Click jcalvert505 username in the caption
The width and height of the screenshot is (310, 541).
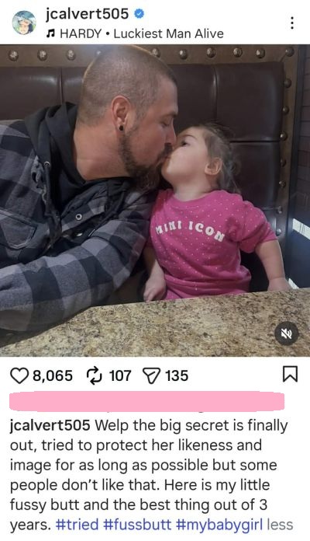click(x=50, y=425)
